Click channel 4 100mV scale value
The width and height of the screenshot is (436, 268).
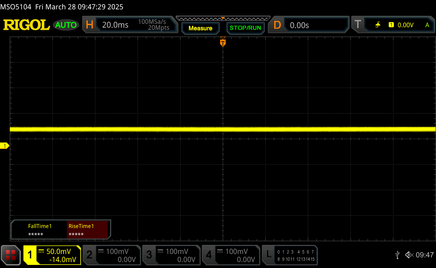tap(236, 251)
